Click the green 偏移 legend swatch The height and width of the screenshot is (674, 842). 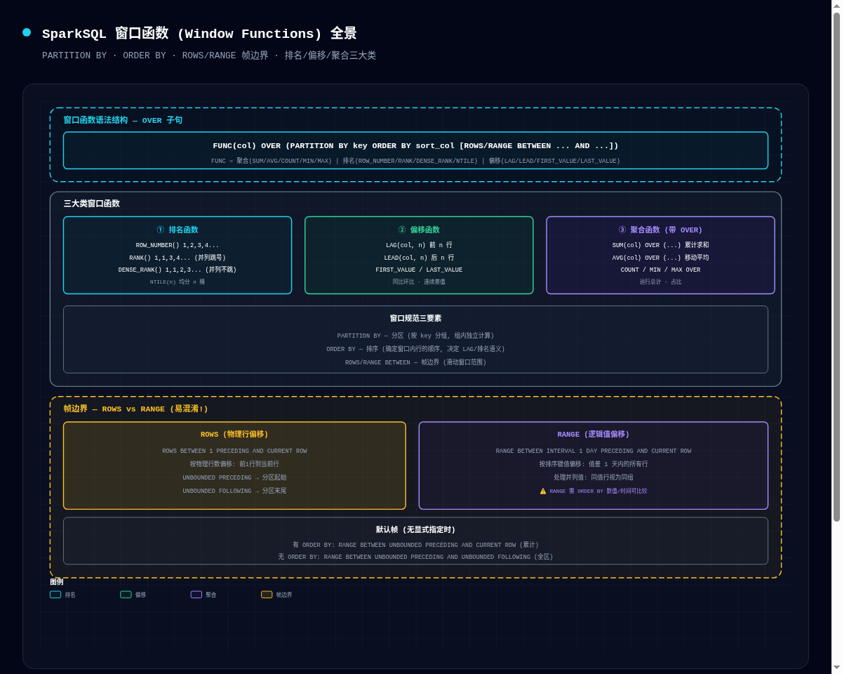[126, 595]
